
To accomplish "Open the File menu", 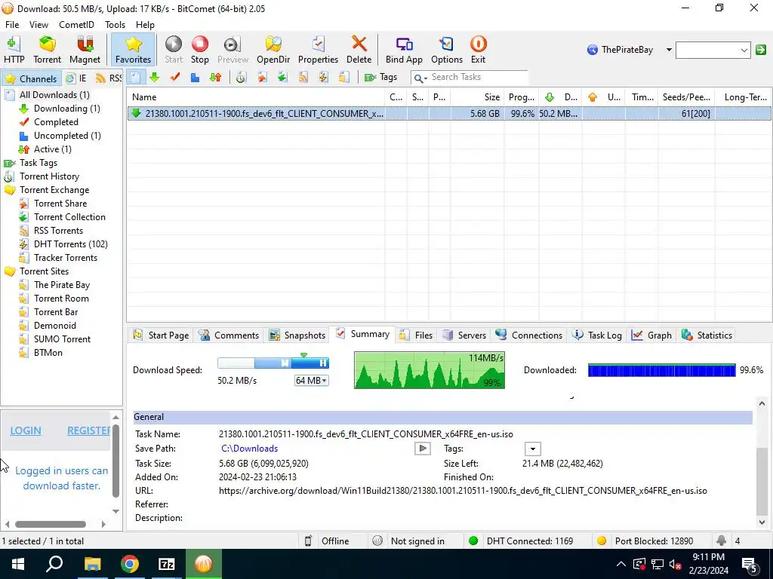I will (12, 25).
